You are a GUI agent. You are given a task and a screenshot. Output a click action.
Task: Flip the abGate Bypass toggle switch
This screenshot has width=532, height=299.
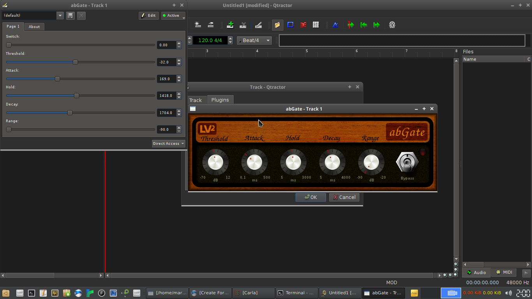[407, 163]
